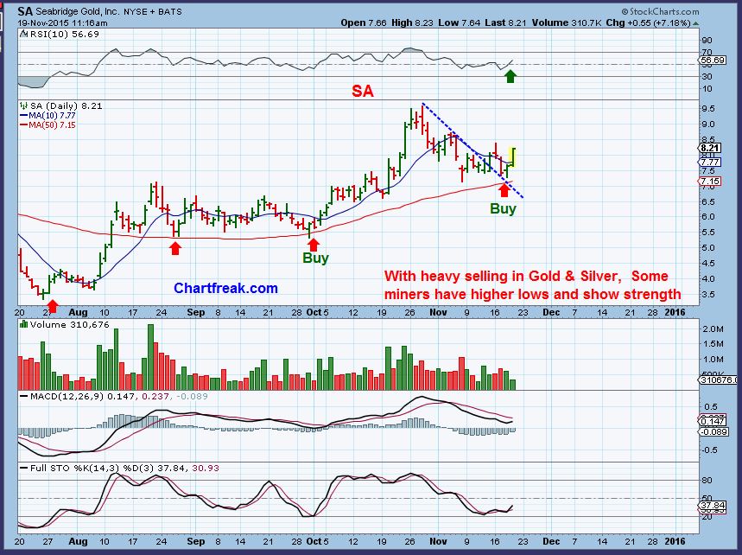
Task: Click the SA (Daily) 8.21 price legend
Action: click(x=66, y=106)
